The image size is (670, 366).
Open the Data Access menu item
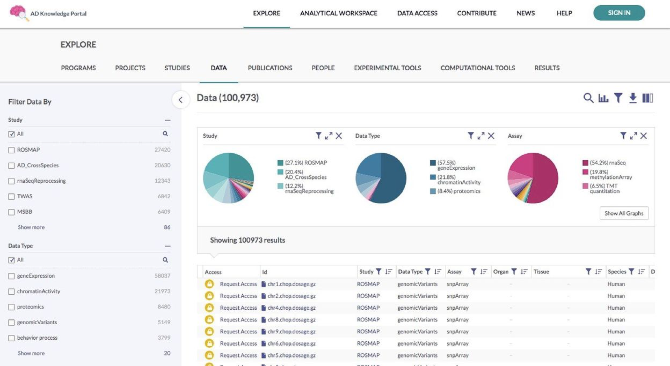point(417,13)
